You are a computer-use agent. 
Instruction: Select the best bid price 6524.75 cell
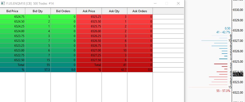point(13,17)
